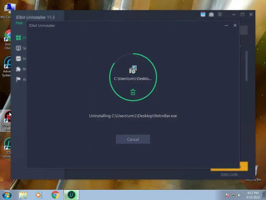
Task: Click the yellow button behind the dialog
Action: click(244, 166)
